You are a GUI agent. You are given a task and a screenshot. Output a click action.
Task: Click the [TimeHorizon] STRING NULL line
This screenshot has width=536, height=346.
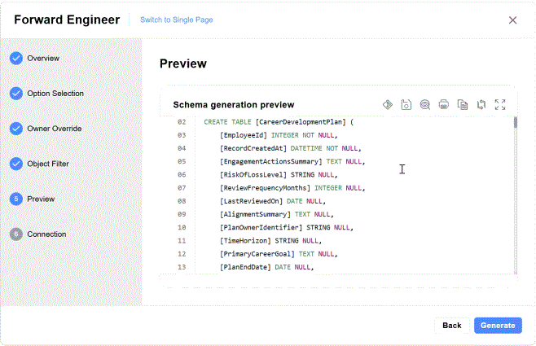coord(270,241)
